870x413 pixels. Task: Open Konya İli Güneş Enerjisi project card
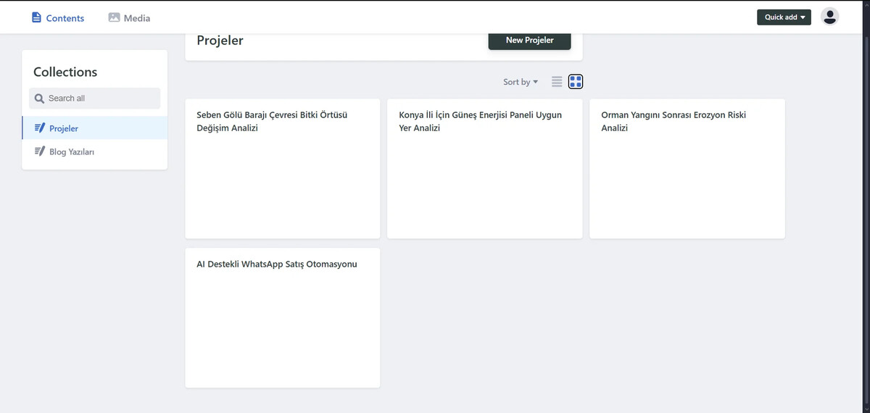click(484, 168)
